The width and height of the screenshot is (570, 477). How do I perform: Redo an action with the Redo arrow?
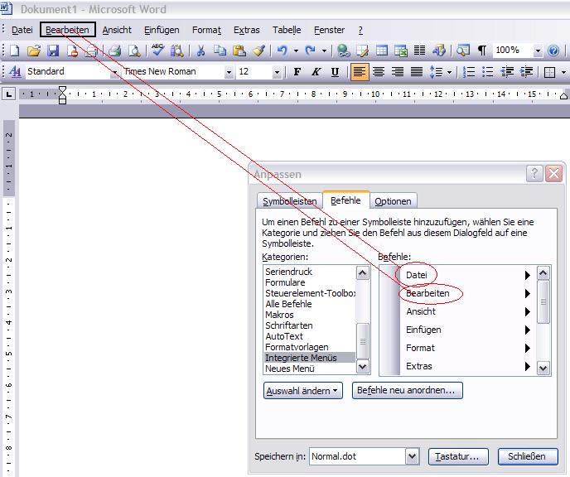pos(310,51)
